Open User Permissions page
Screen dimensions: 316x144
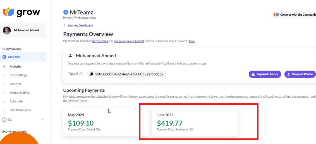[x=20, y=110]
